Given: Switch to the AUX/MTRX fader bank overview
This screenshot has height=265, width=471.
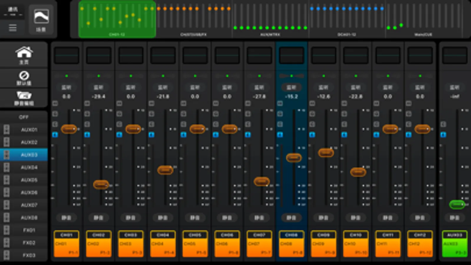Looking at the screenshot, I should click(270, 19).
